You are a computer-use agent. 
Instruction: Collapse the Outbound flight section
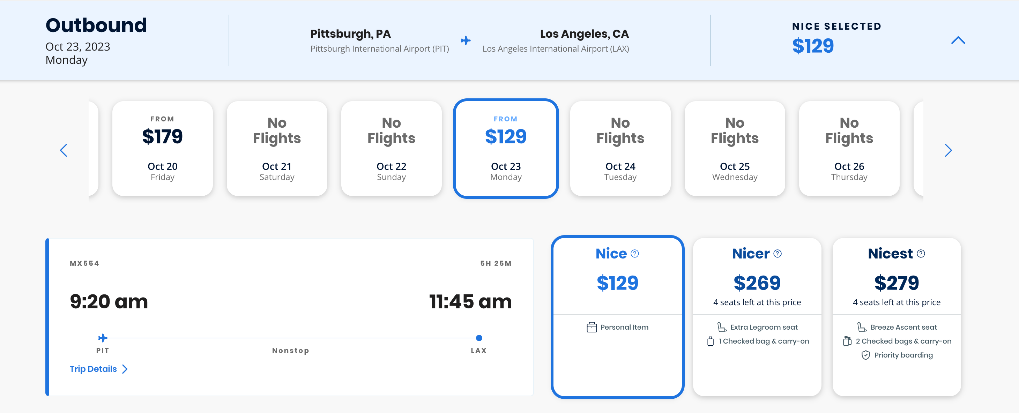(x=958, y=40)
